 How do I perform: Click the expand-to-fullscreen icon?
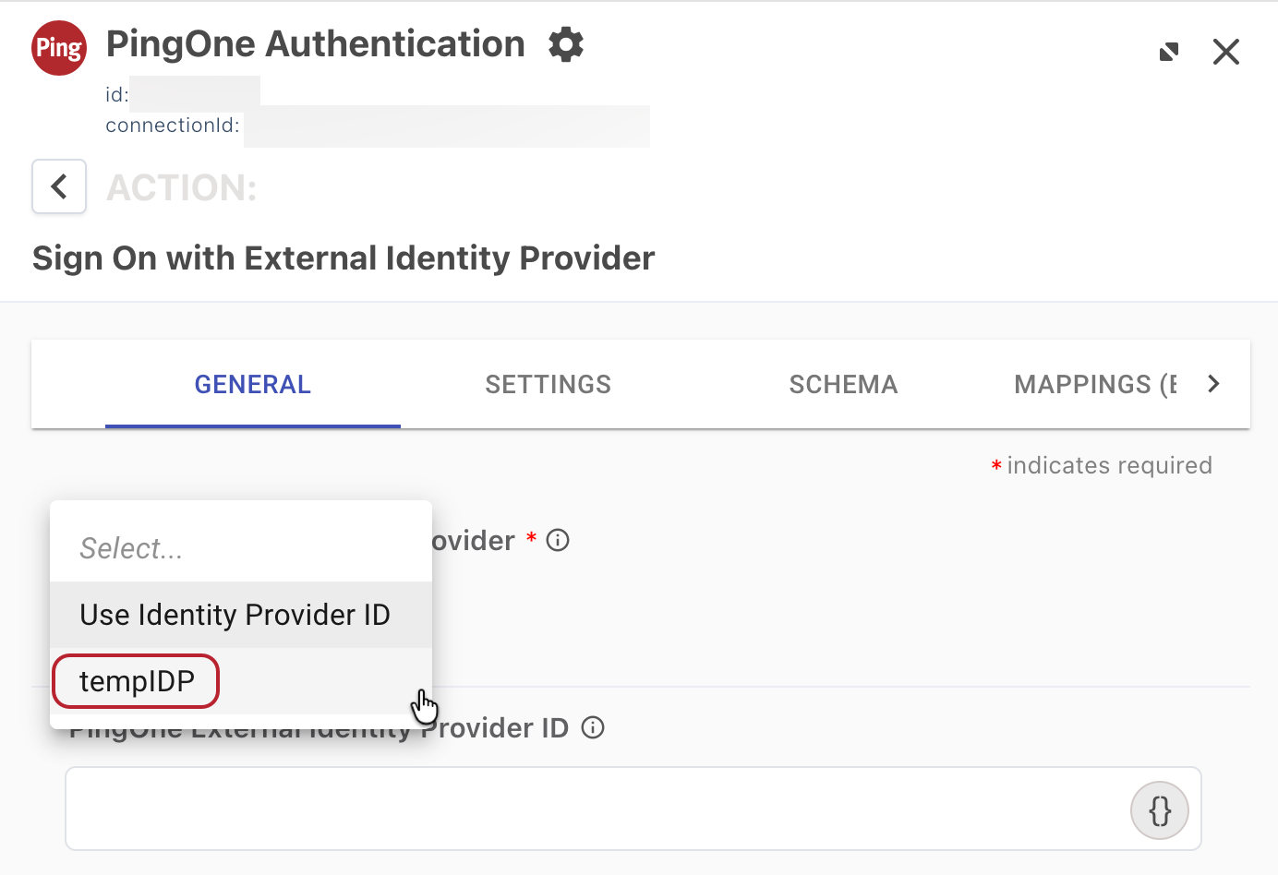pos(1168,52)
